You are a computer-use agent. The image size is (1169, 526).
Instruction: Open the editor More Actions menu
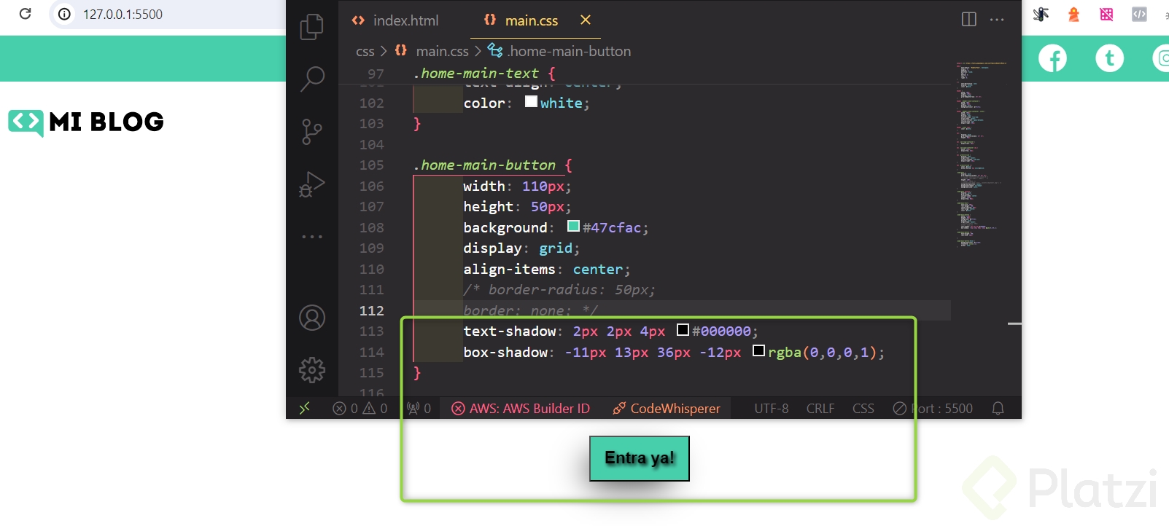pyautogui.click(x=997, y=20)
